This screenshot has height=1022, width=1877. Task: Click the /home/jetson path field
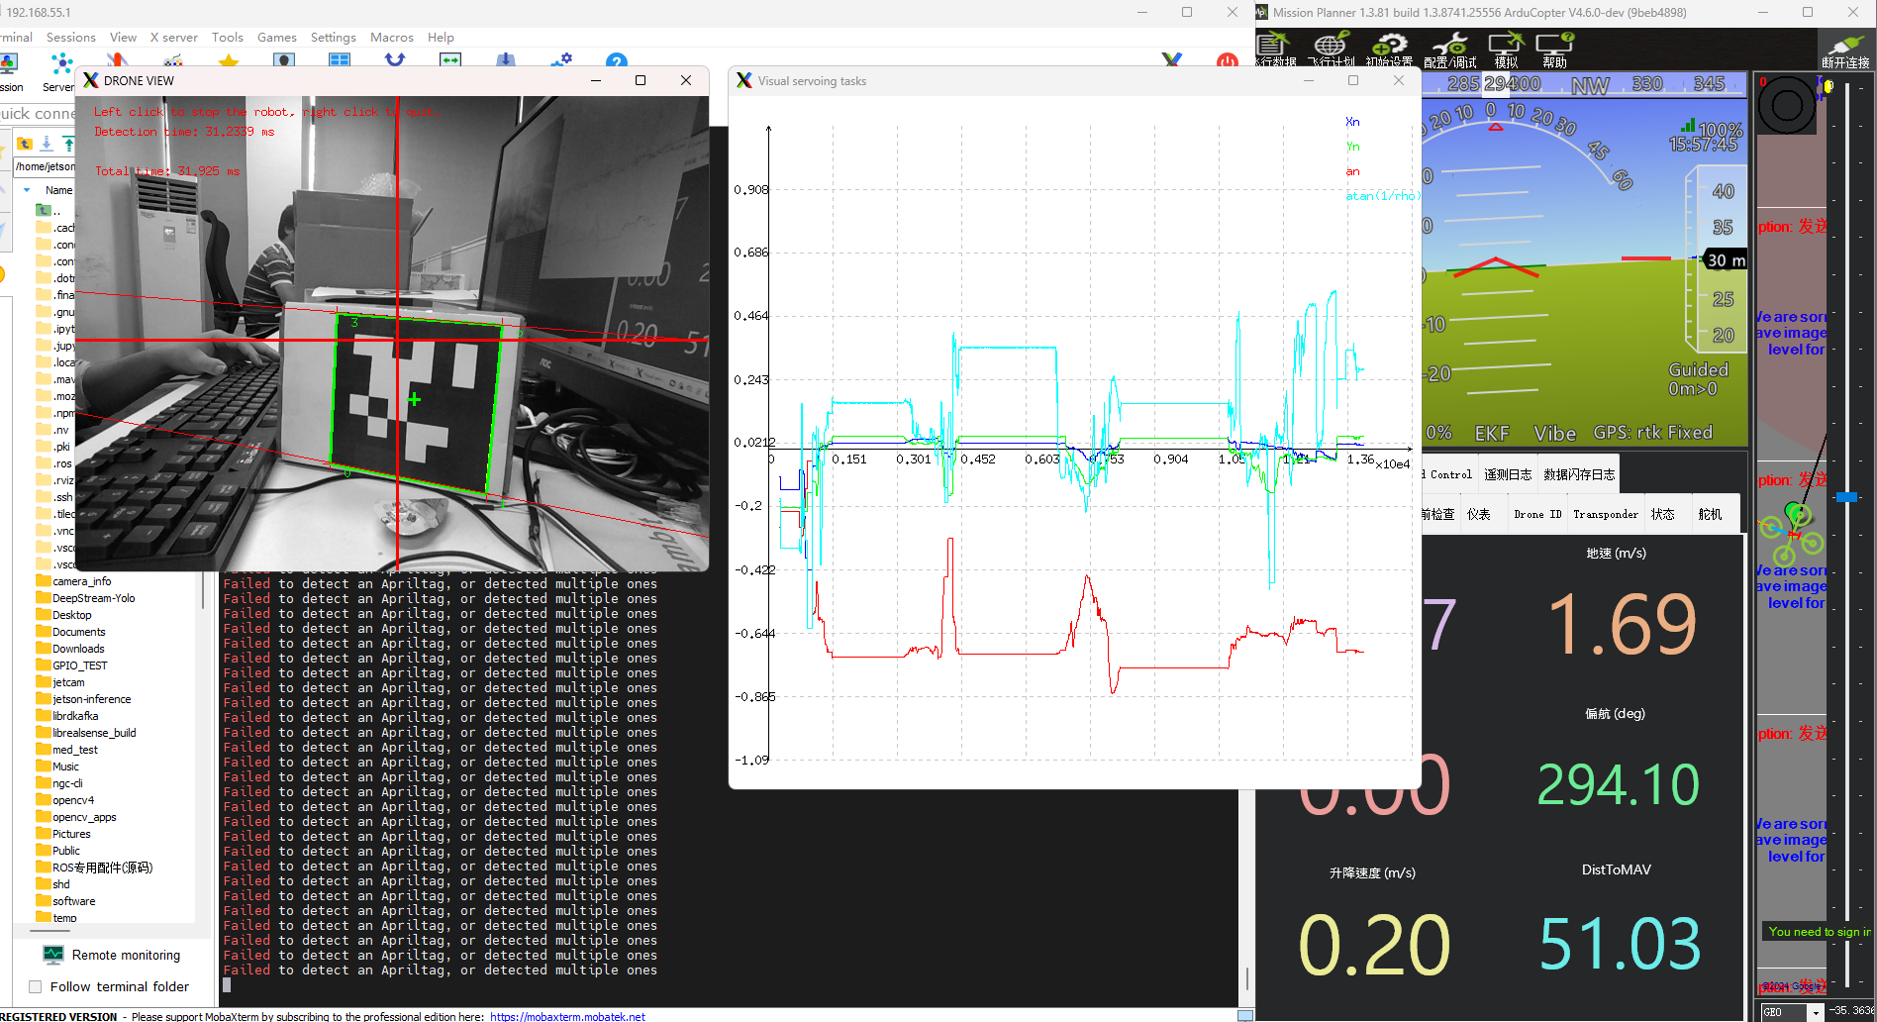[46, 166]
